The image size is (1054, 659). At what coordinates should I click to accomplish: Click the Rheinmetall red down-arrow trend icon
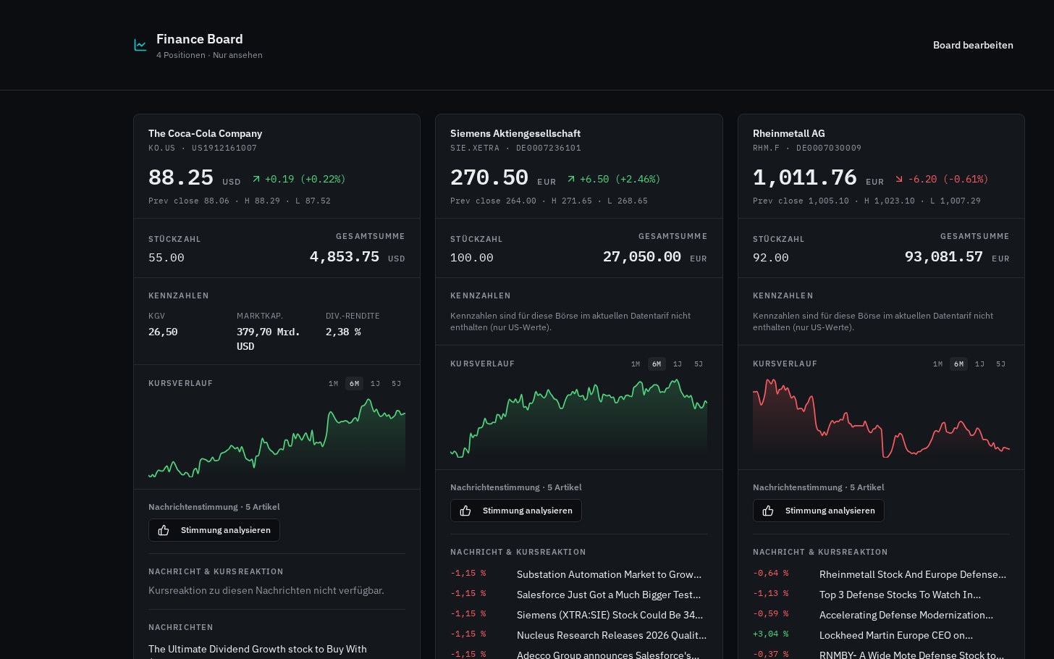[899, 179]
